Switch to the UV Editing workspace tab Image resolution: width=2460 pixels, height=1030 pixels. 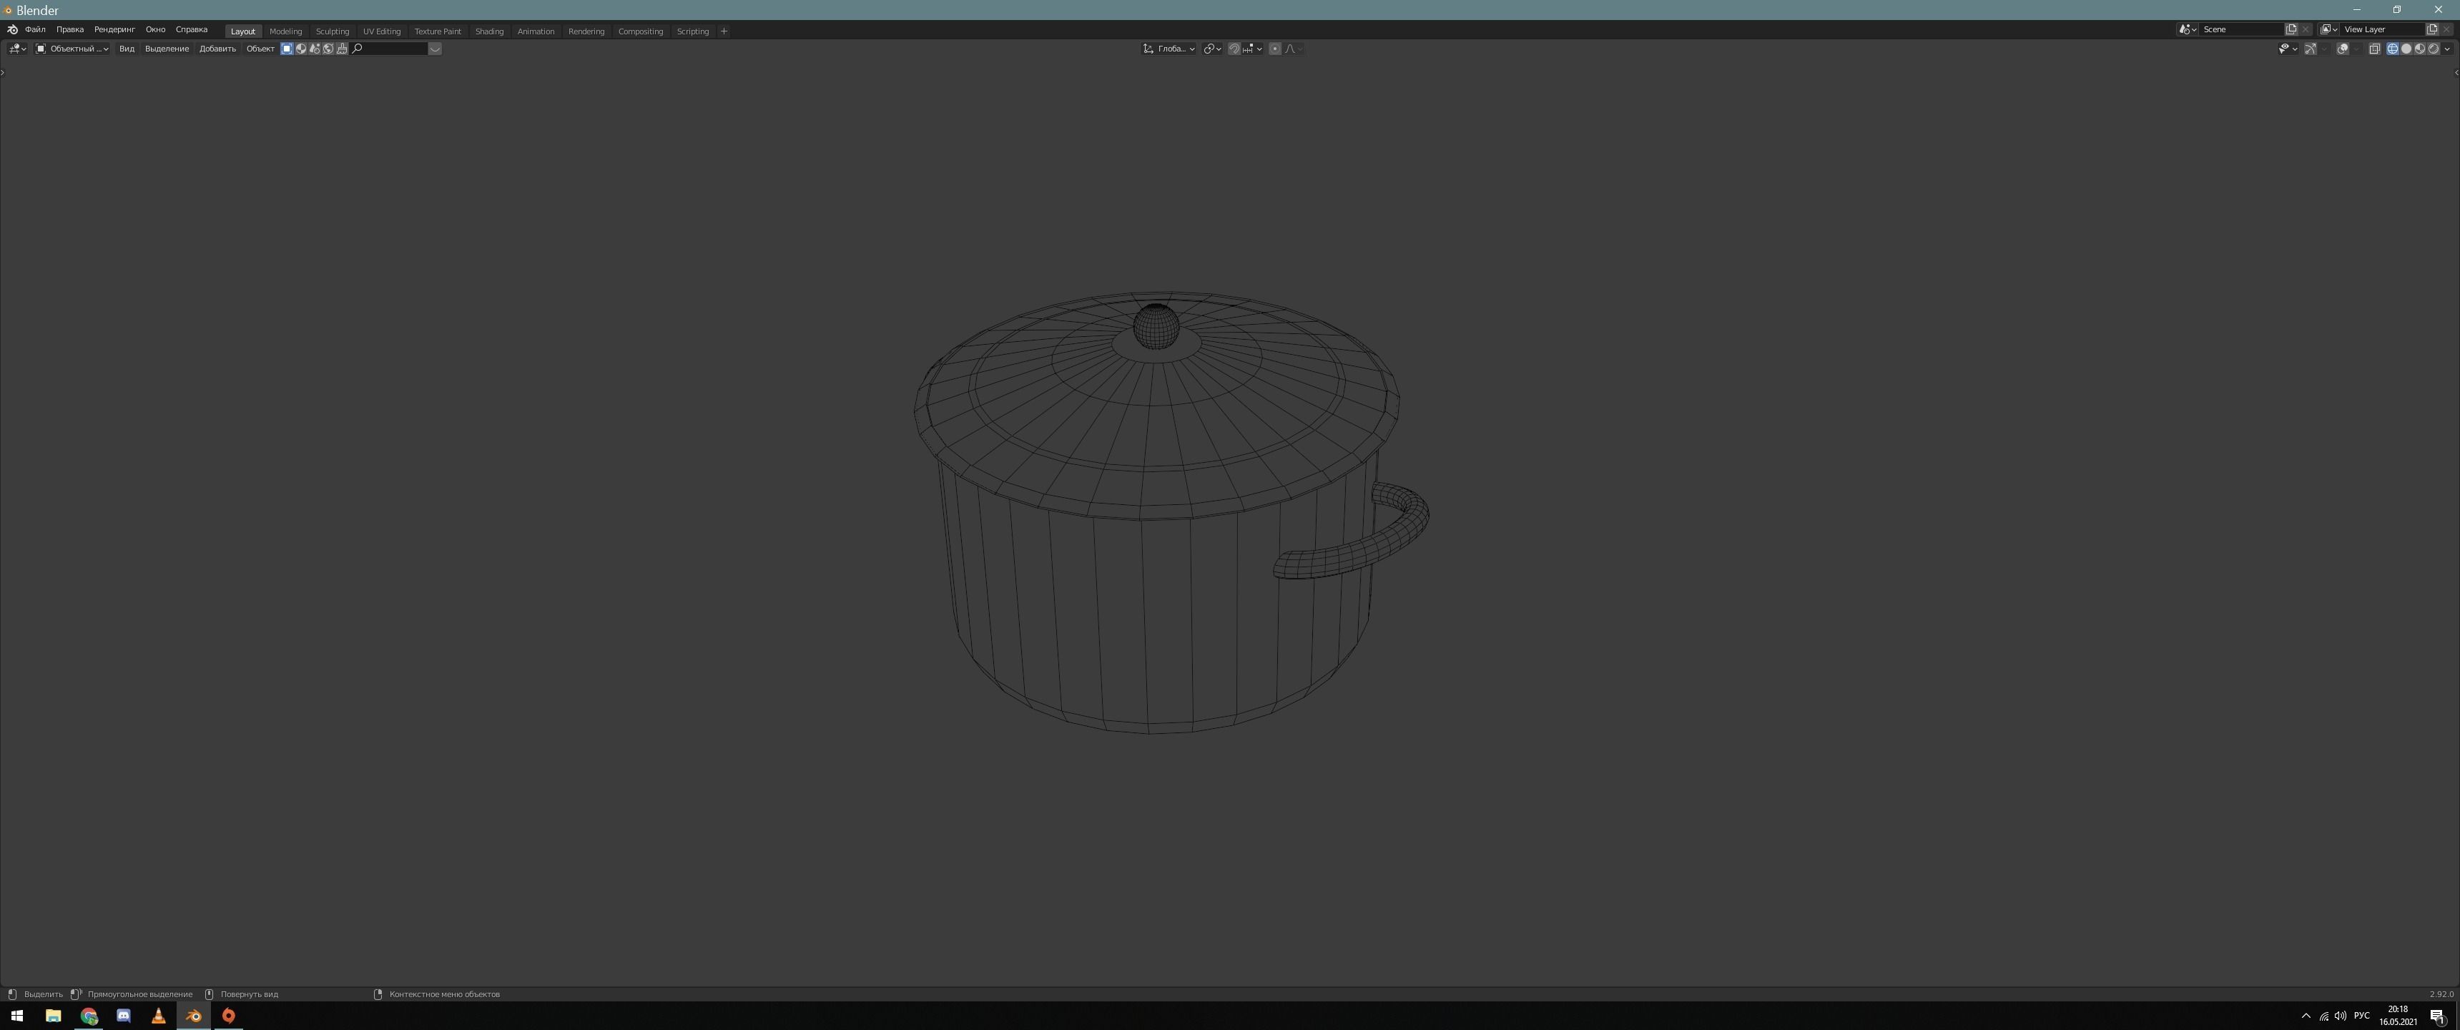[x=382, y=31]
